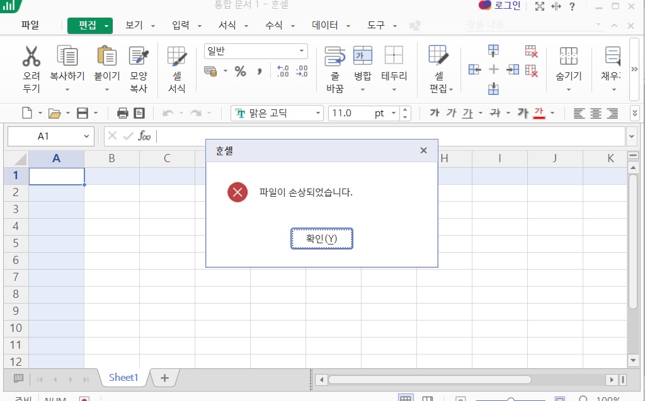This screenshot has width=645, height=401.
Task: Select the Format Copy (모양 복사) tool
Action: coord(139,56)
